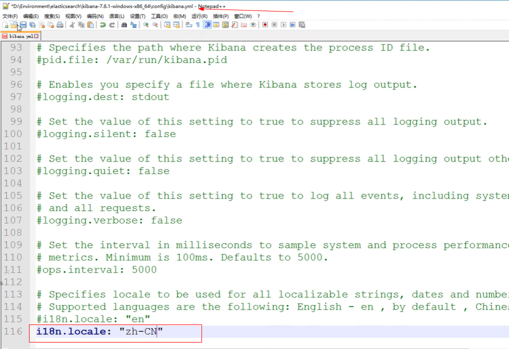
Task: Click the Close All documents toolbar icon
Action: (50, 25)
